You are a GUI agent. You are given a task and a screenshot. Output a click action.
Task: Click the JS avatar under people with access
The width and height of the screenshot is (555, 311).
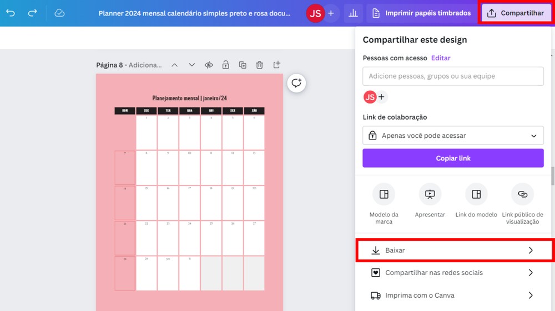coord(370,97)
